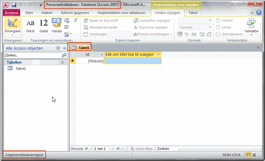Add a Valuta field with coins icon
The width and height of the screenshot is (265, 161).
[x=56, y=26]
